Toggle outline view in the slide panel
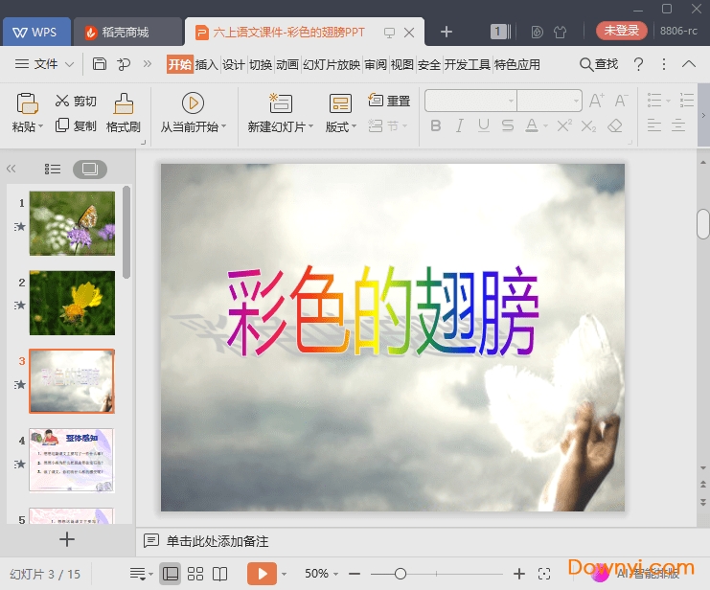This screenshot has width=710, height=590. [x=53, y=169]
